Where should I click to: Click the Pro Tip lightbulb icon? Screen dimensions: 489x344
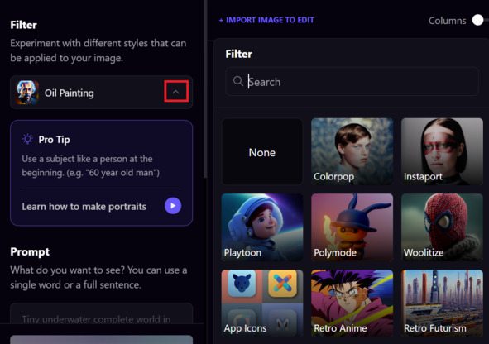27,139
